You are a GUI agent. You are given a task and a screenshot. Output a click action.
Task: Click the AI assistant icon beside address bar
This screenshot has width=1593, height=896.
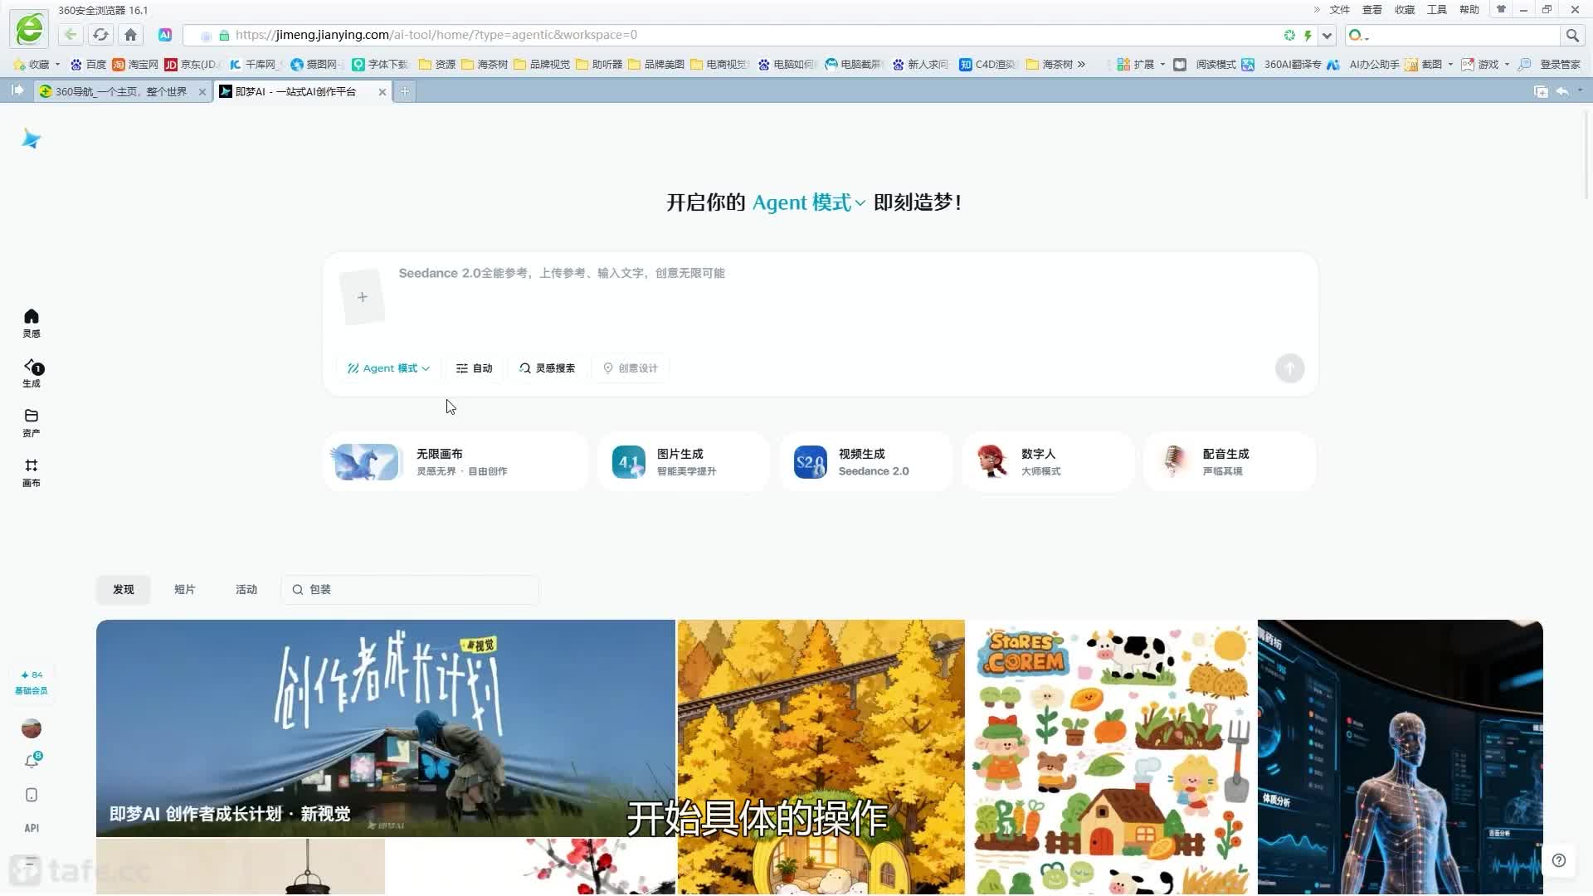[x=165, y=35]
